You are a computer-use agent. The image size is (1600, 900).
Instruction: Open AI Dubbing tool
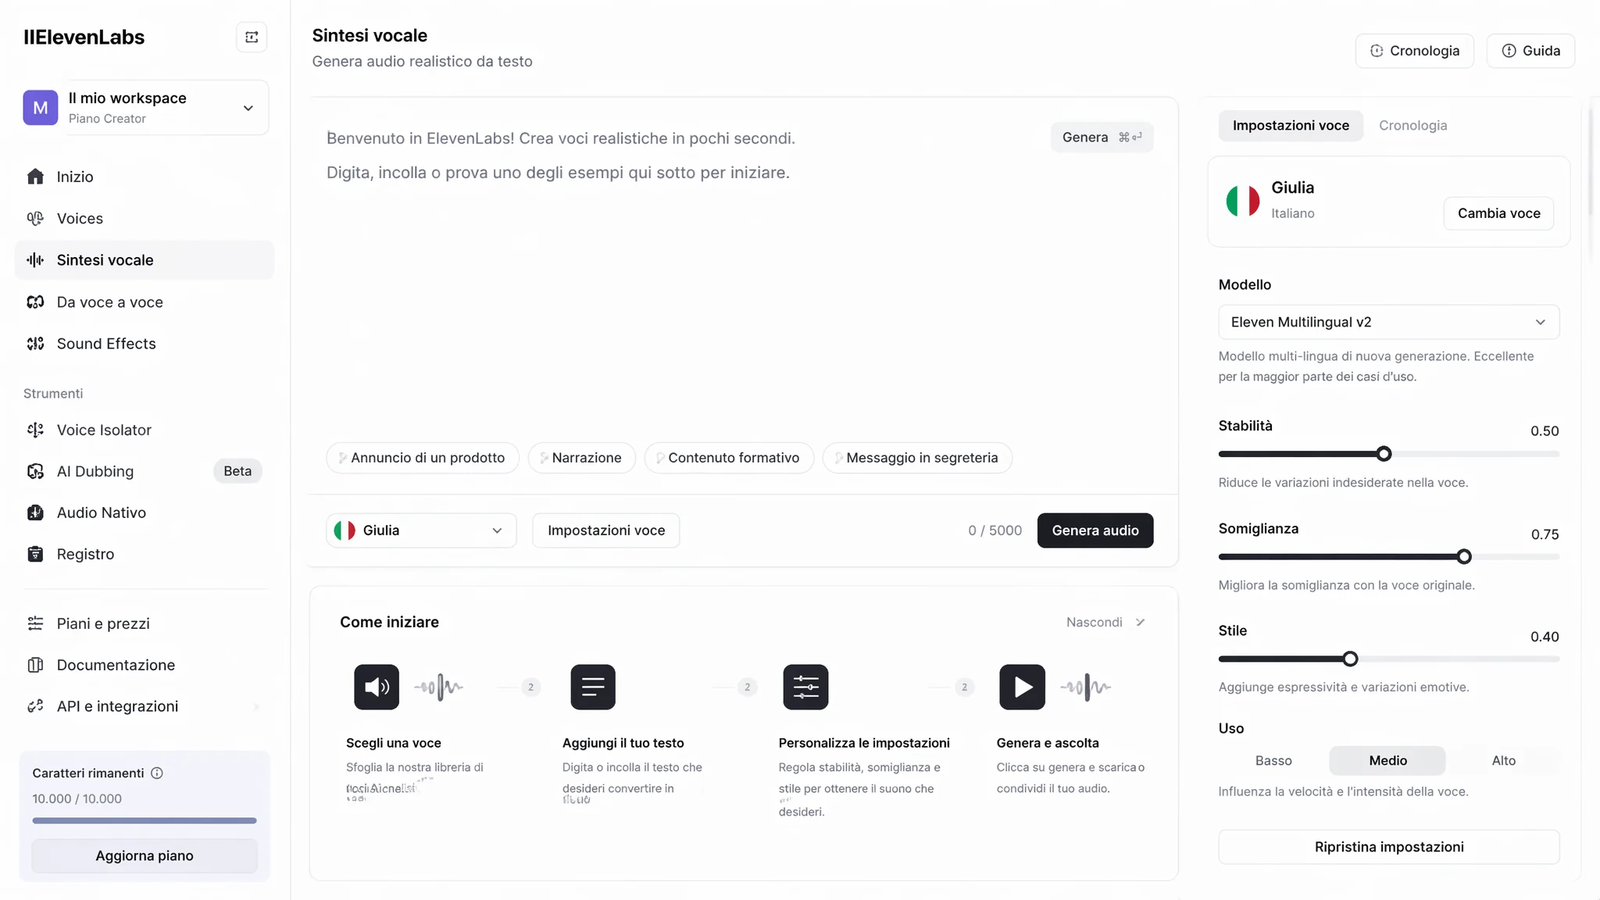(145, 471)
